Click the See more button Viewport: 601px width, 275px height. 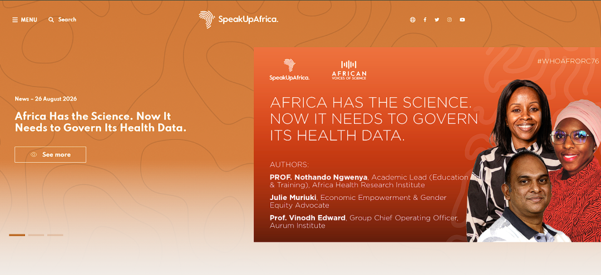50,154
